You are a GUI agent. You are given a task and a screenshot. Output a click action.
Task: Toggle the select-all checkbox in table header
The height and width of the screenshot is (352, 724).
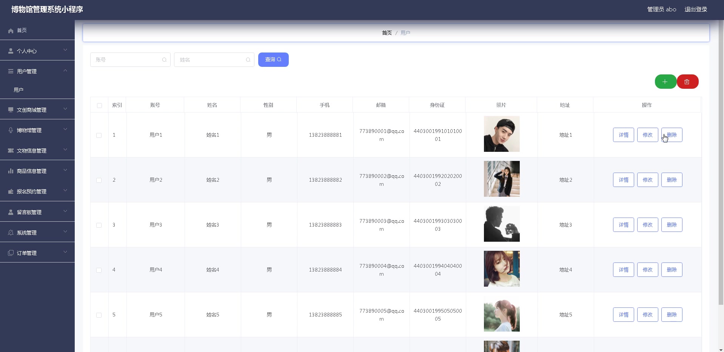click(x=99, y=105)
